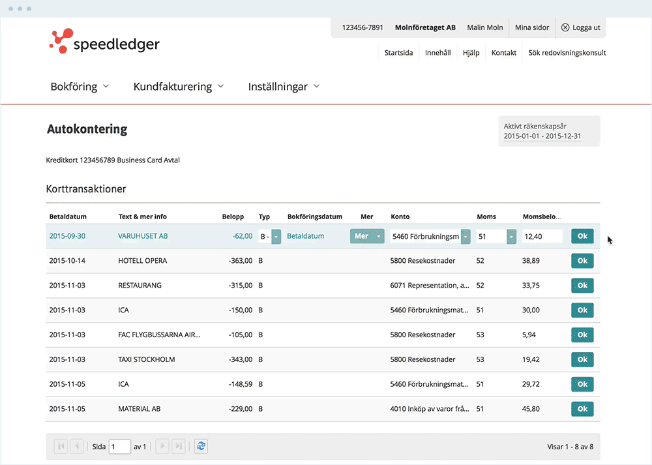Open the Kundfakturering menu
This screenshot has height=465, width=652.
coord(179,87)
